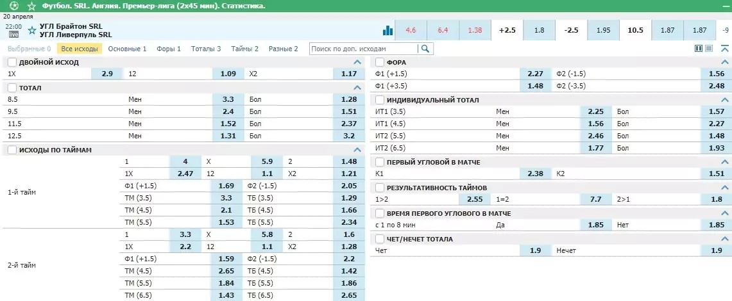Bet on away win odds 1.38 in header
This screenshot has width=732, height=301.
click(475, 30)
